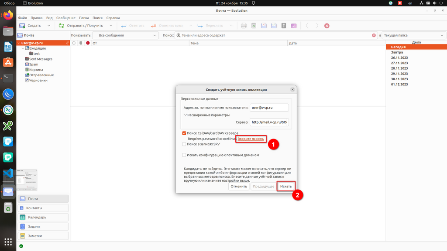Image resolution: width=447 pixels, height=251 pixels.
Task: Switch to Calendar view in the sidebar
Action: click(43, 217)
